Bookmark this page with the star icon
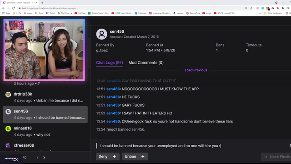This screenshot has width=291, height=164. point(251,8)
